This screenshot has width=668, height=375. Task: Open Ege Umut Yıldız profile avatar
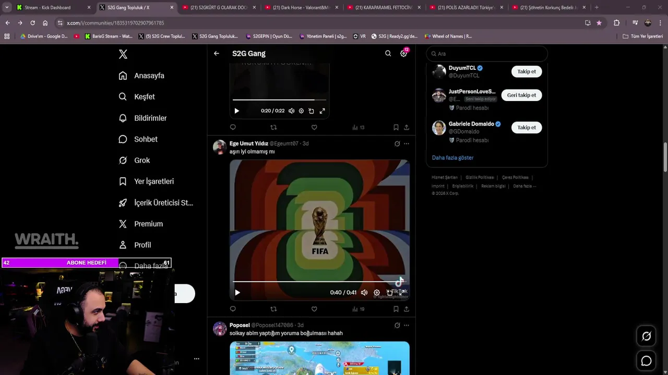pos(220,147)
